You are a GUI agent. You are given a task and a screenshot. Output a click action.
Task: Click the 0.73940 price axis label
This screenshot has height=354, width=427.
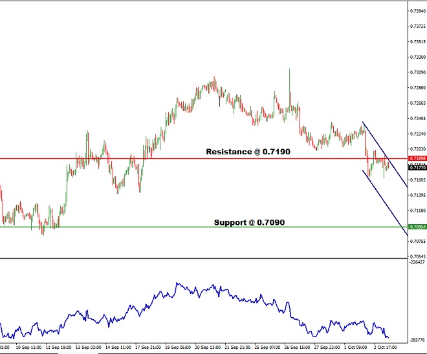point(418,11)
